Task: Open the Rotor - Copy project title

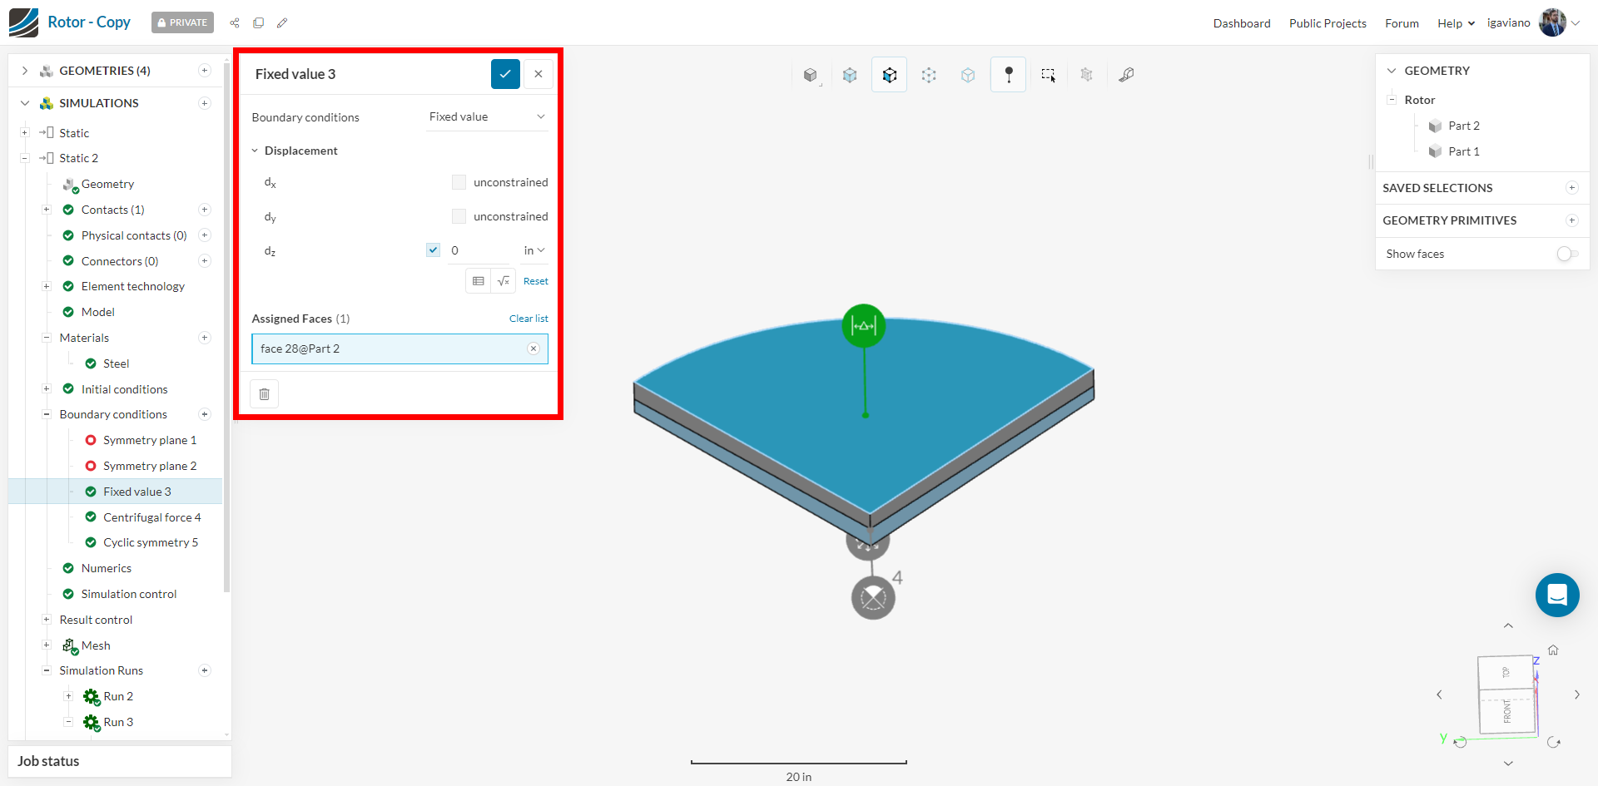Action: pos(89,22)
